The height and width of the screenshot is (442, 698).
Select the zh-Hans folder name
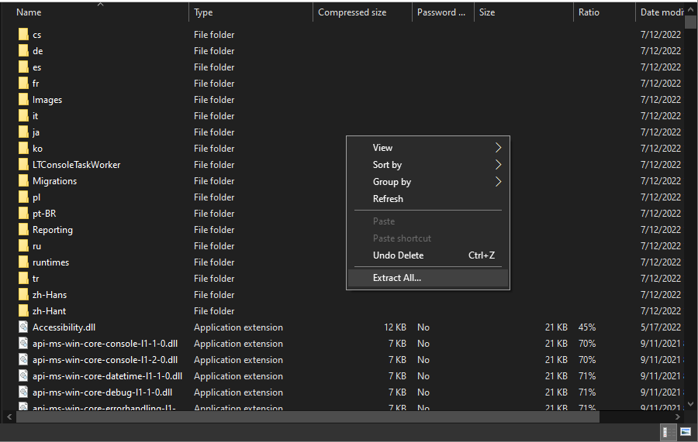click(x=50, y=294)
